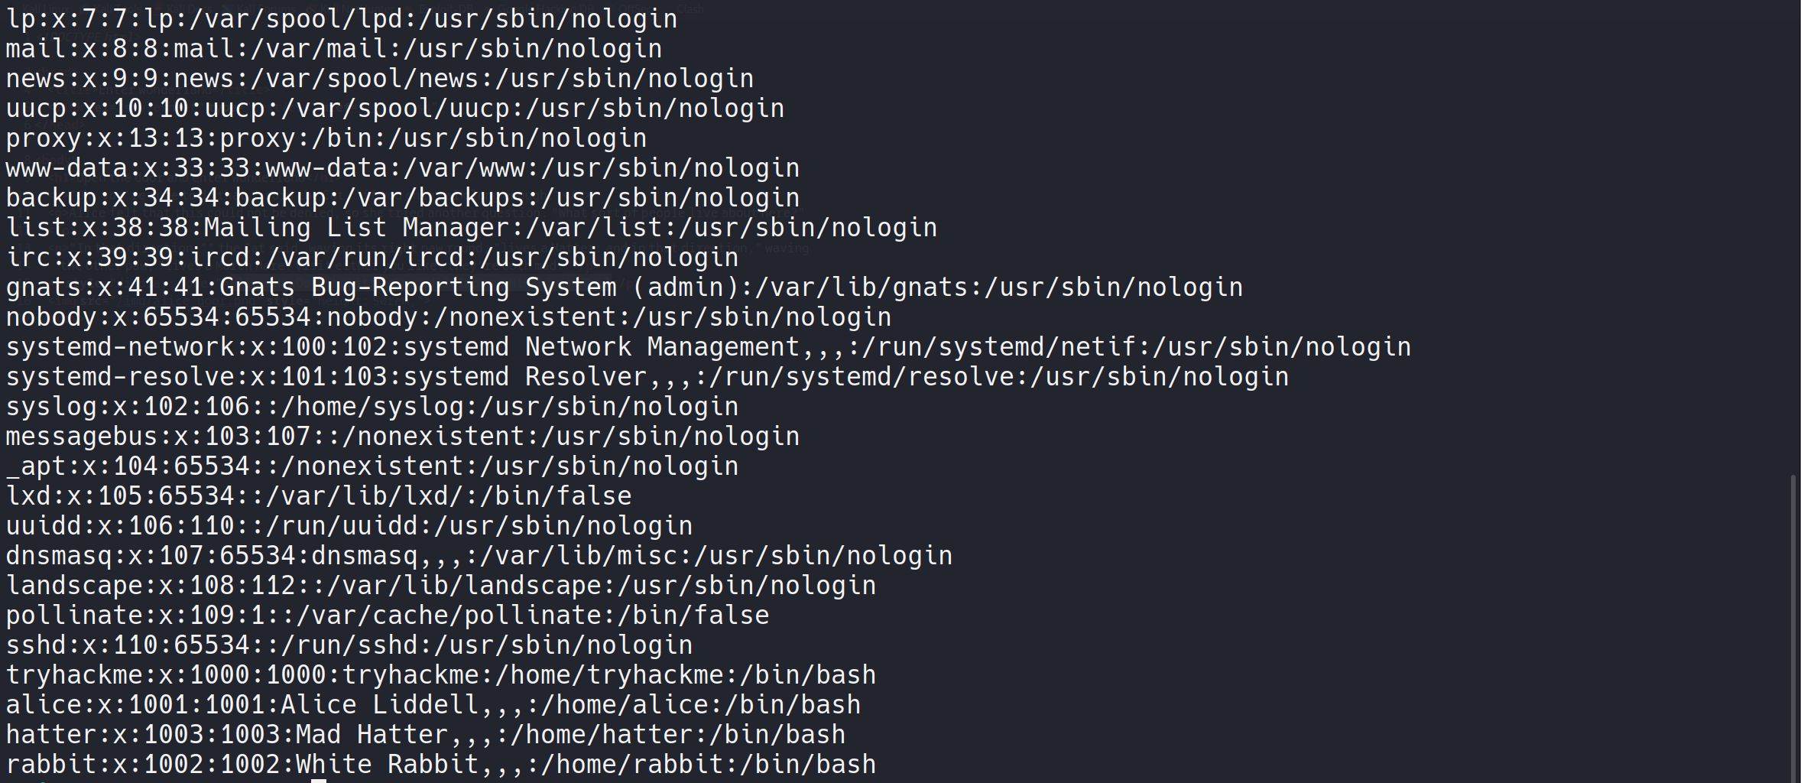The image size is (1801, 783).
Task: Click the lxd account line
Action: tap(318, 496)
